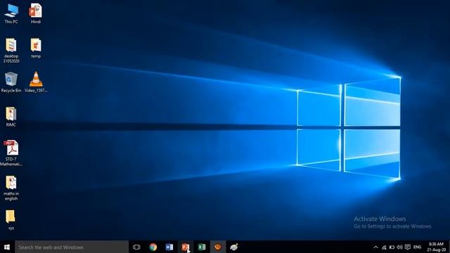
Task: Click the Search the web and Windows box
Action: point(72,247)
